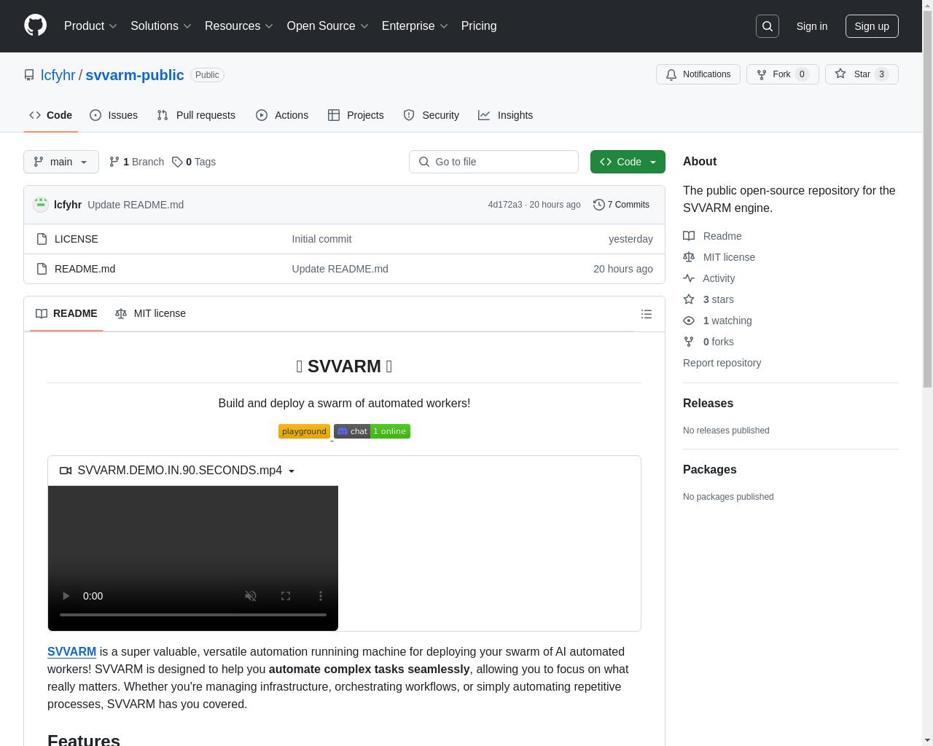The width and height of the screenshot is (933, 746).
Task: Open the Releases heading link
Action: click(708, 403)
